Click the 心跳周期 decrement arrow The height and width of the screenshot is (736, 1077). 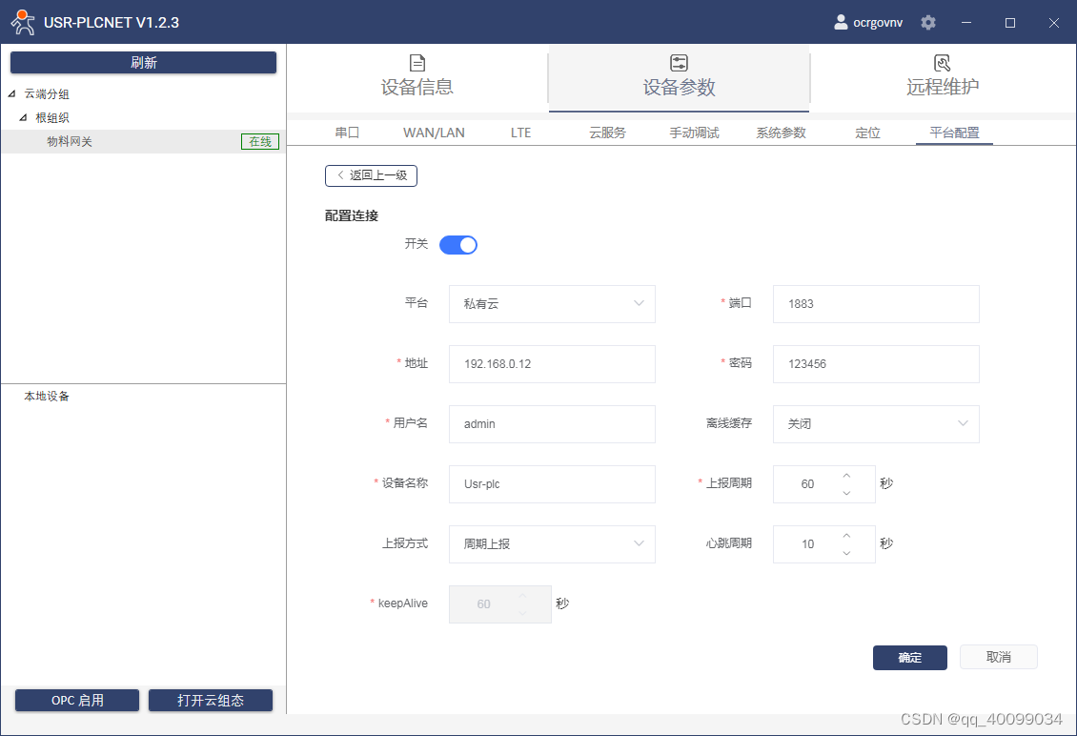coord(848,551)
